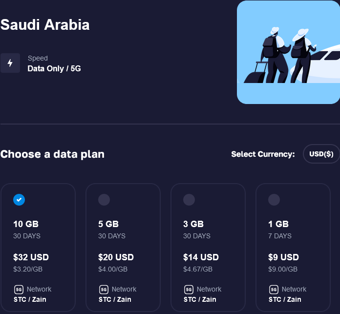Image resolution: width=340 pixels, height=314 pixels.
Task: Click the $14 USD plan price
Action: [x=201, y=257]
